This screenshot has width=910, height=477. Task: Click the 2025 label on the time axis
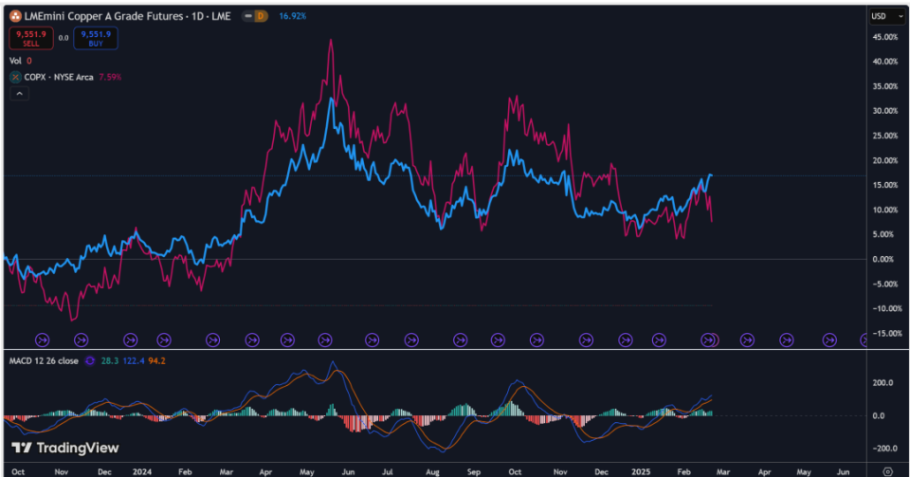[642, 471]
